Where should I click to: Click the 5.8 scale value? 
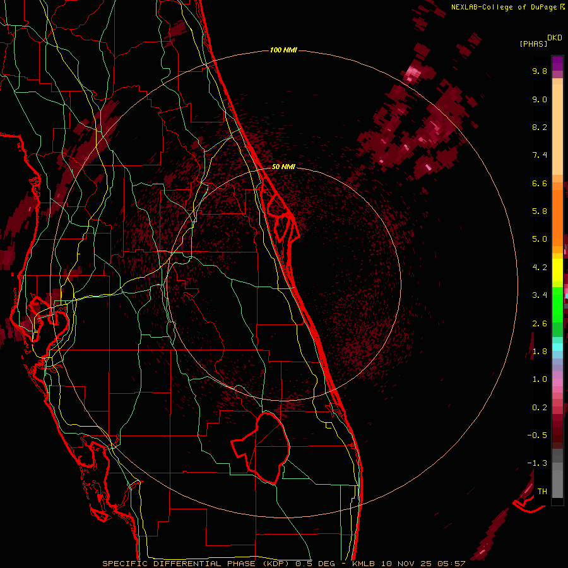[540, 211]
